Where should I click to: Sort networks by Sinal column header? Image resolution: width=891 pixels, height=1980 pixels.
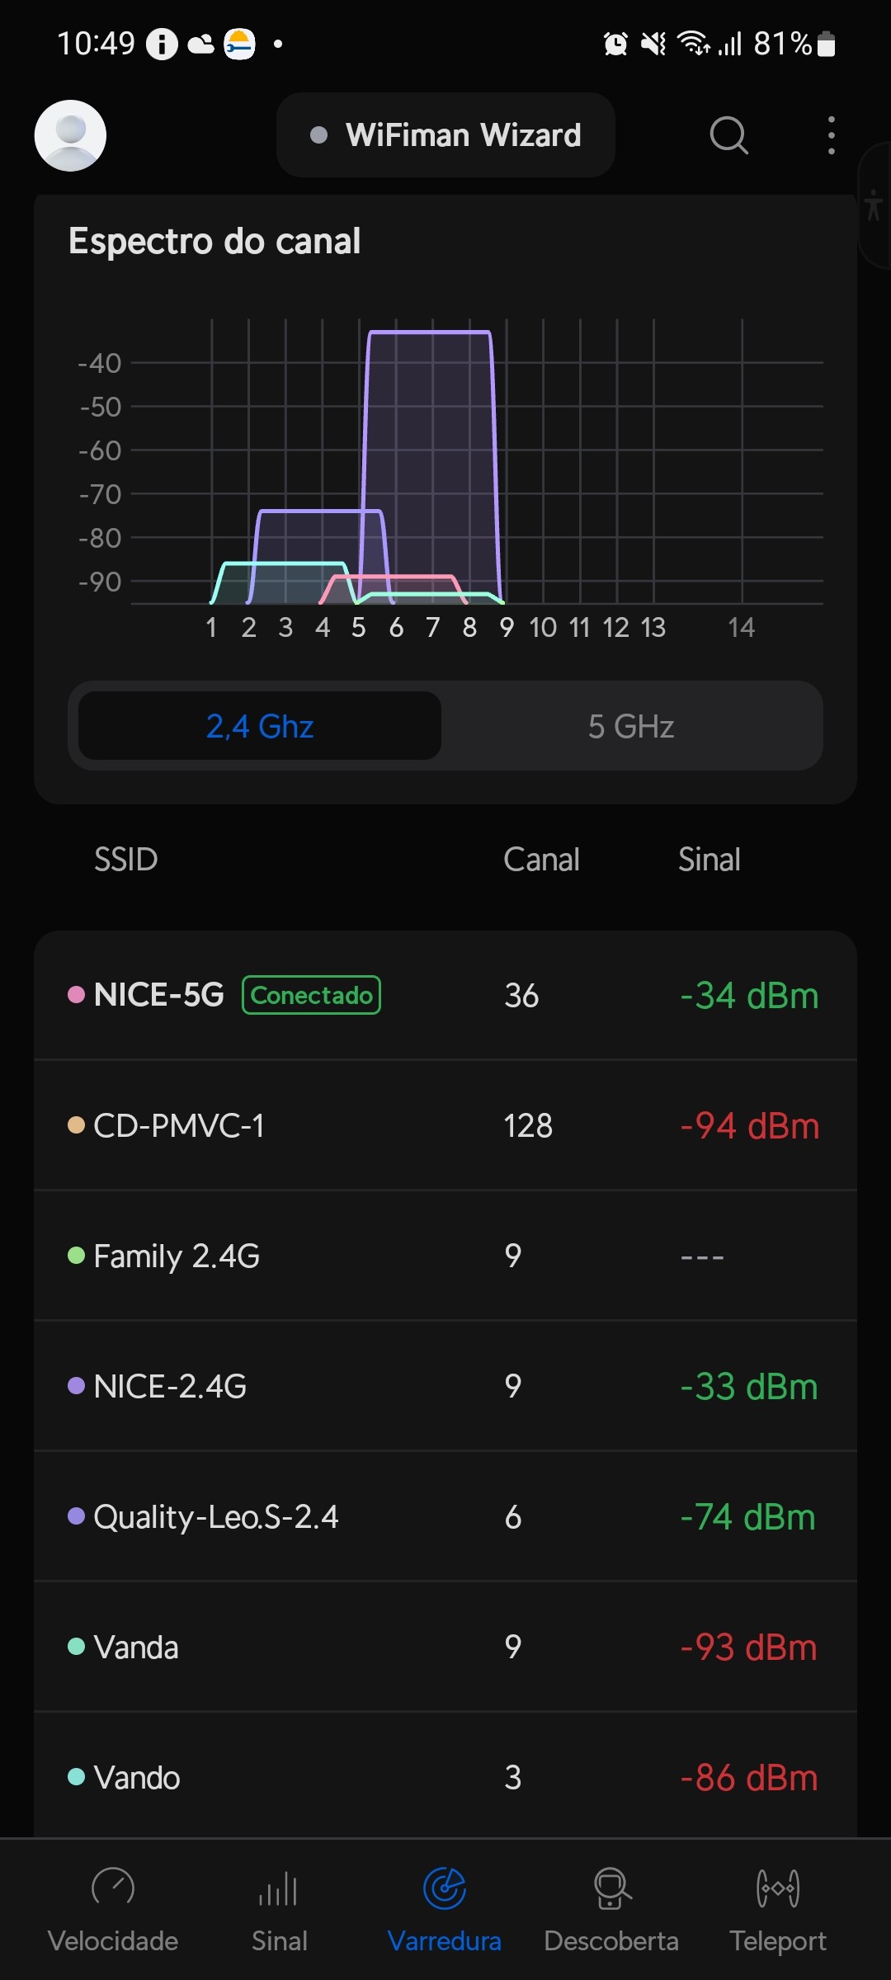click(x=709, y=860)
